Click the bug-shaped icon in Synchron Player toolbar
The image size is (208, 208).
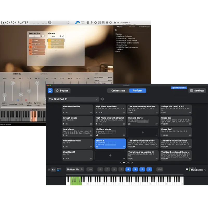(x=107, y=23)
